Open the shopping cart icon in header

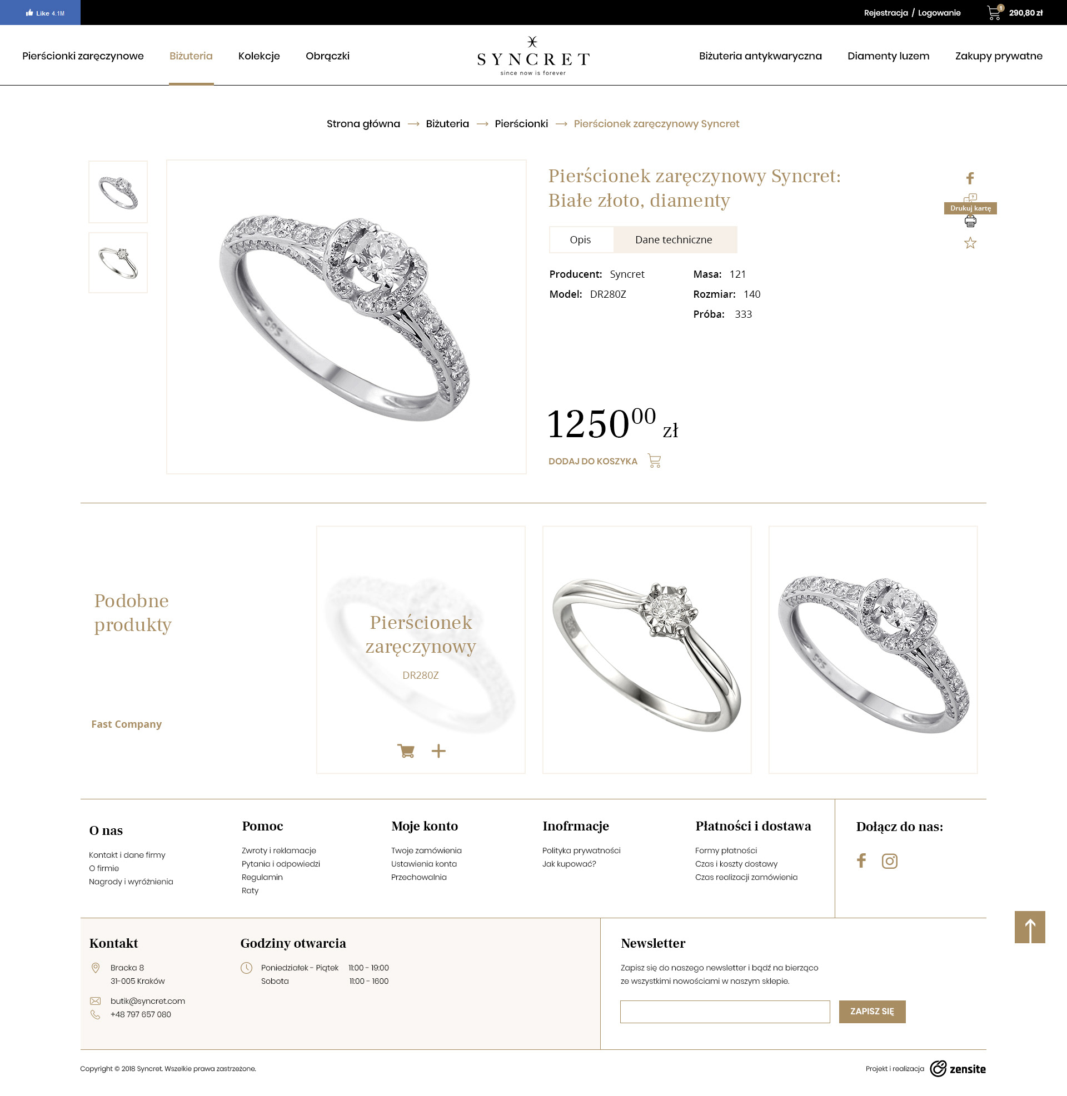pyautogui.click(x=995, y=12)
